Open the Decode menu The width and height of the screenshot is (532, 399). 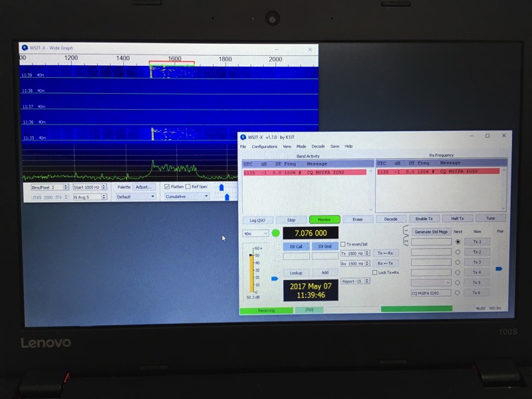(318, 146)
